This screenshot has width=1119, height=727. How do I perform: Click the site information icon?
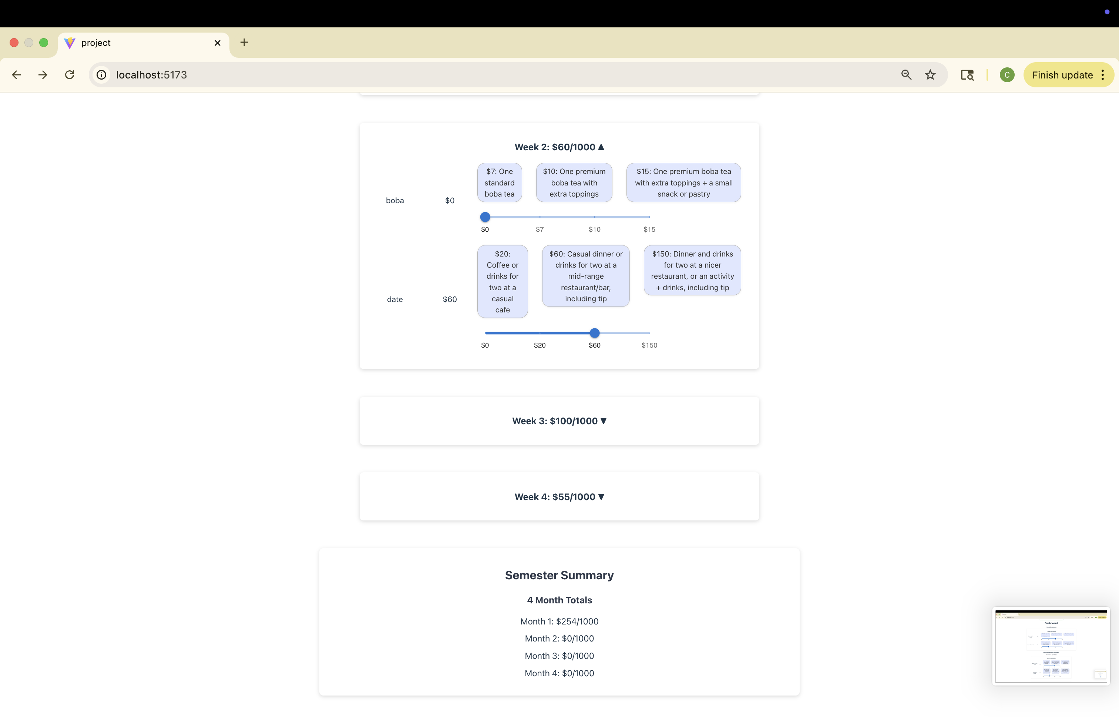coord(101,75)
